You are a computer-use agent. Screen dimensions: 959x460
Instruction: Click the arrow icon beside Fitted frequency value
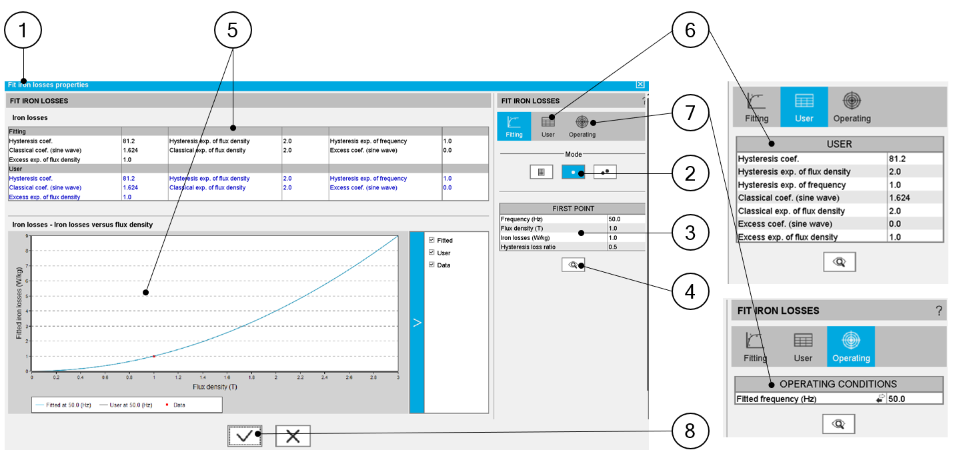point(880,399)
